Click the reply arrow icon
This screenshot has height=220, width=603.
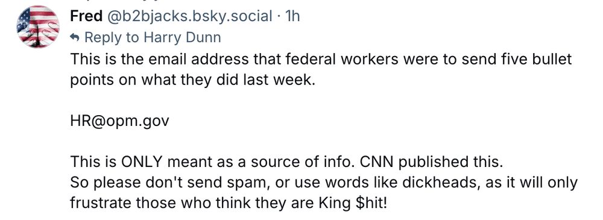[75, 38]
